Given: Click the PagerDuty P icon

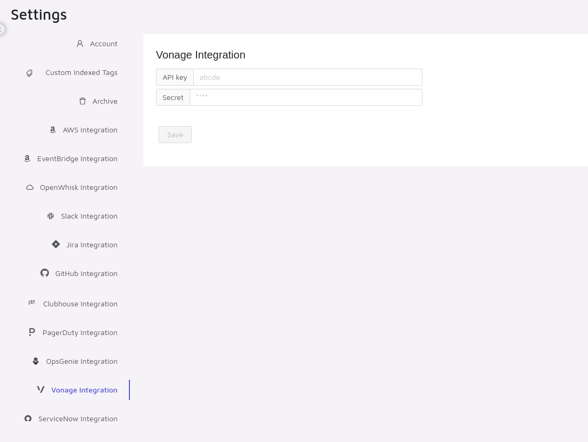Looking at the screenshot, I should 32,332.
